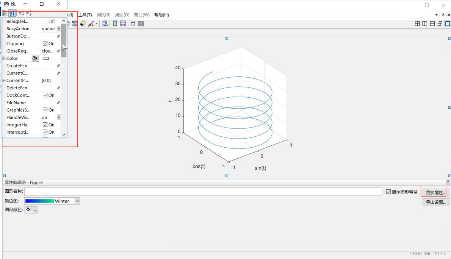
Task: Click the 3D helix plot axes
Action: 235,105
